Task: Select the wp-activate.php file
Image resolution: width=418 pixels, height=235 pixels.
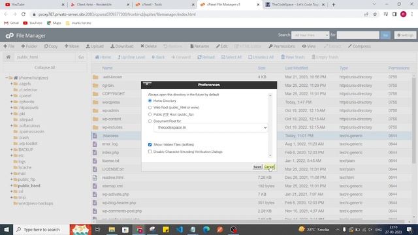Action: [116, 195]
